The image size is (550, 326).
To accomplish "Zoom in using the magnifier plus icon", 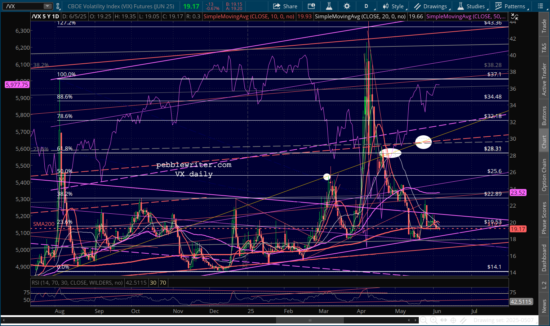I will tap(434, 320).
